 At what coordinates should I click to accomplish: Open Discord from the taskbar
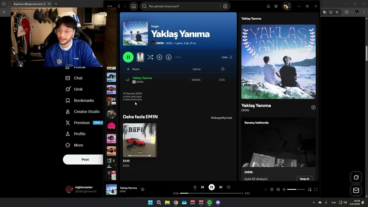click(218, 202)
